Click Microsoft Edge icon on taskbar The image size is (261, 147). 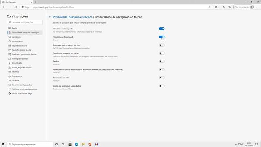pyautogui.click(x=77, y=144)
